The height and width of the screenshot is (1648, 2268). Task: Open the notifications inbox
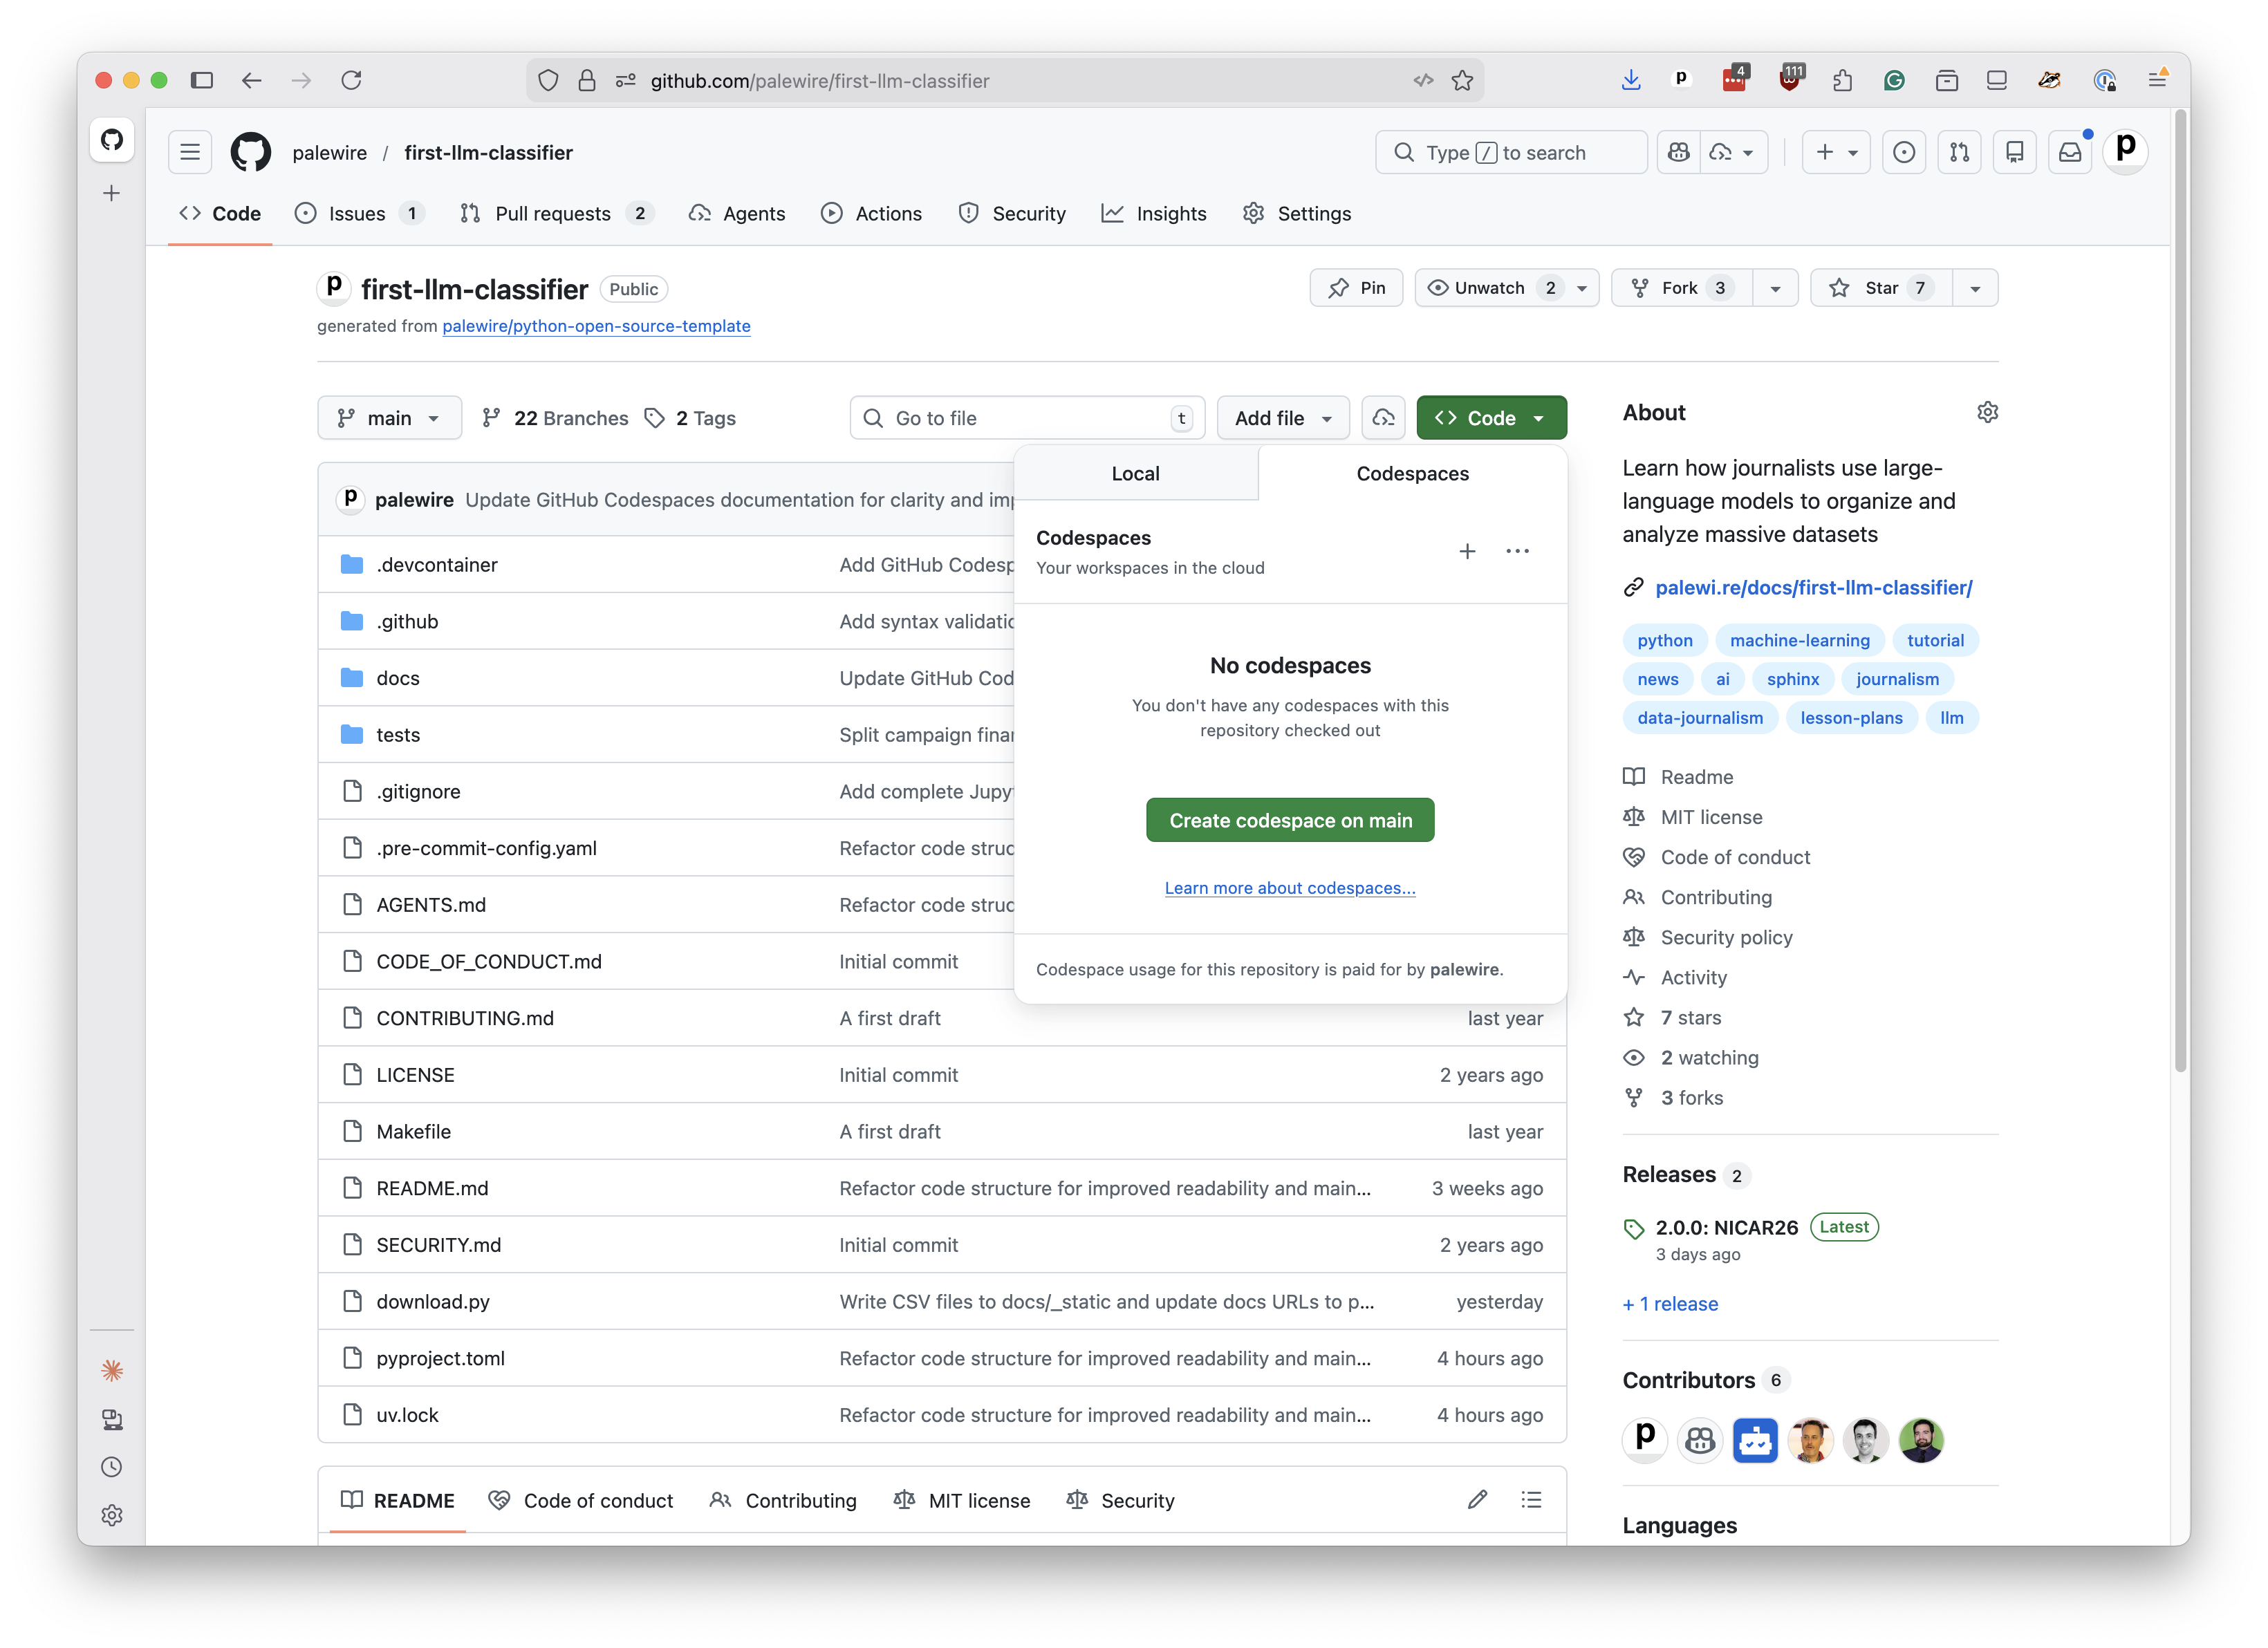tap(2070, 152)
